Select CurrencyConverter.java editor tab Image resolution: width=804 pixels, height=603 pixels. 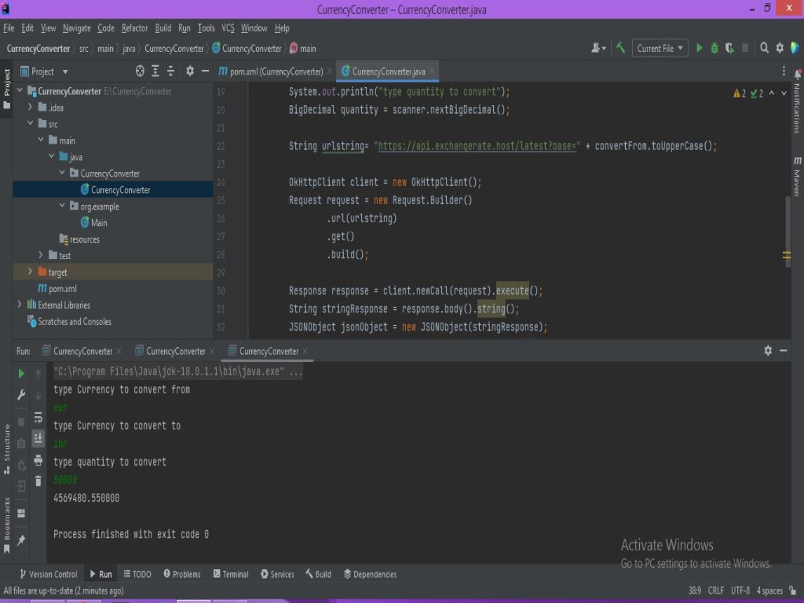[388, 71]
